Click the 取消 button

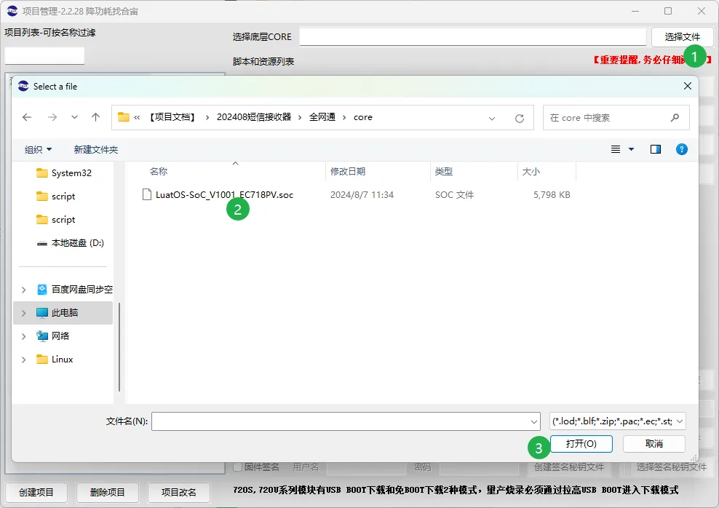(654, 444)
